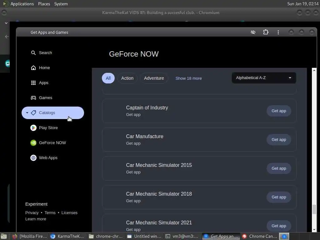Get app for Car Mechanic Simulator 2018

[279, 197]
